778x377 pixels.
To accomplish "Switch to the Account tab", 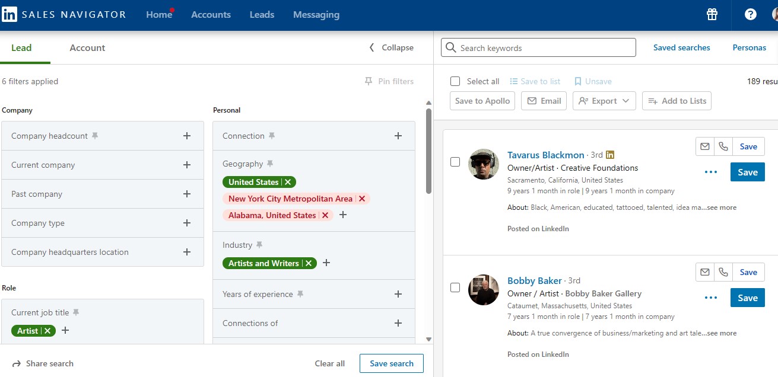I will click(x=87, y=48).
